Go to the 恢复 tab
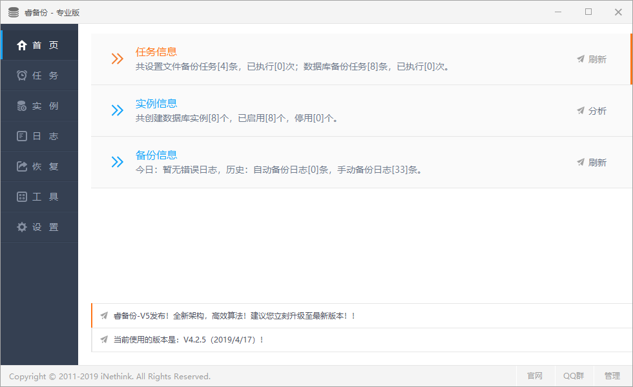Screen dimensions: 633x387 (x=39, y=166)
